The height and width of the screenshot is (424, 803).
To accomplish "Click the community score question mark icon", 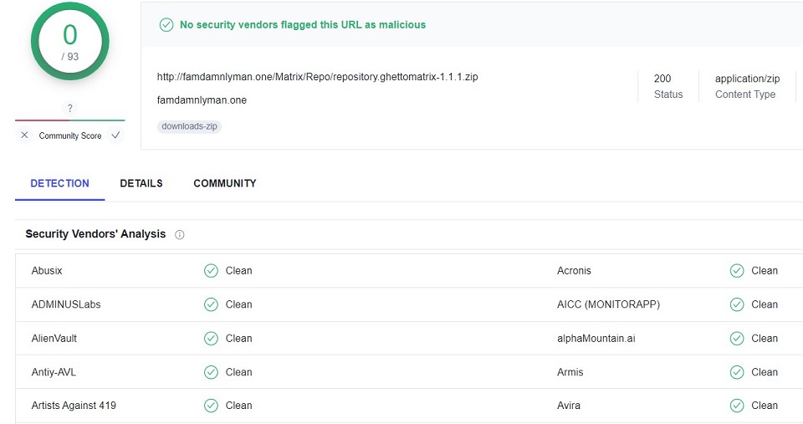I will pos(70,108).
